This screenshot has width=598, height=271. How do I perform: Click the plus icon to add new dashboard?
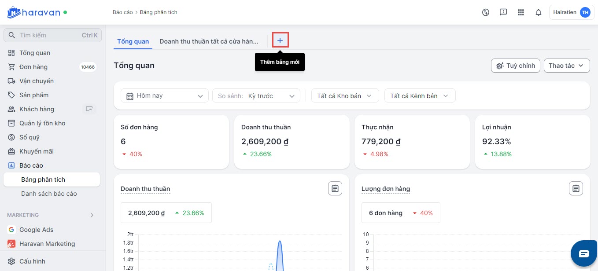tap(280, 40)
